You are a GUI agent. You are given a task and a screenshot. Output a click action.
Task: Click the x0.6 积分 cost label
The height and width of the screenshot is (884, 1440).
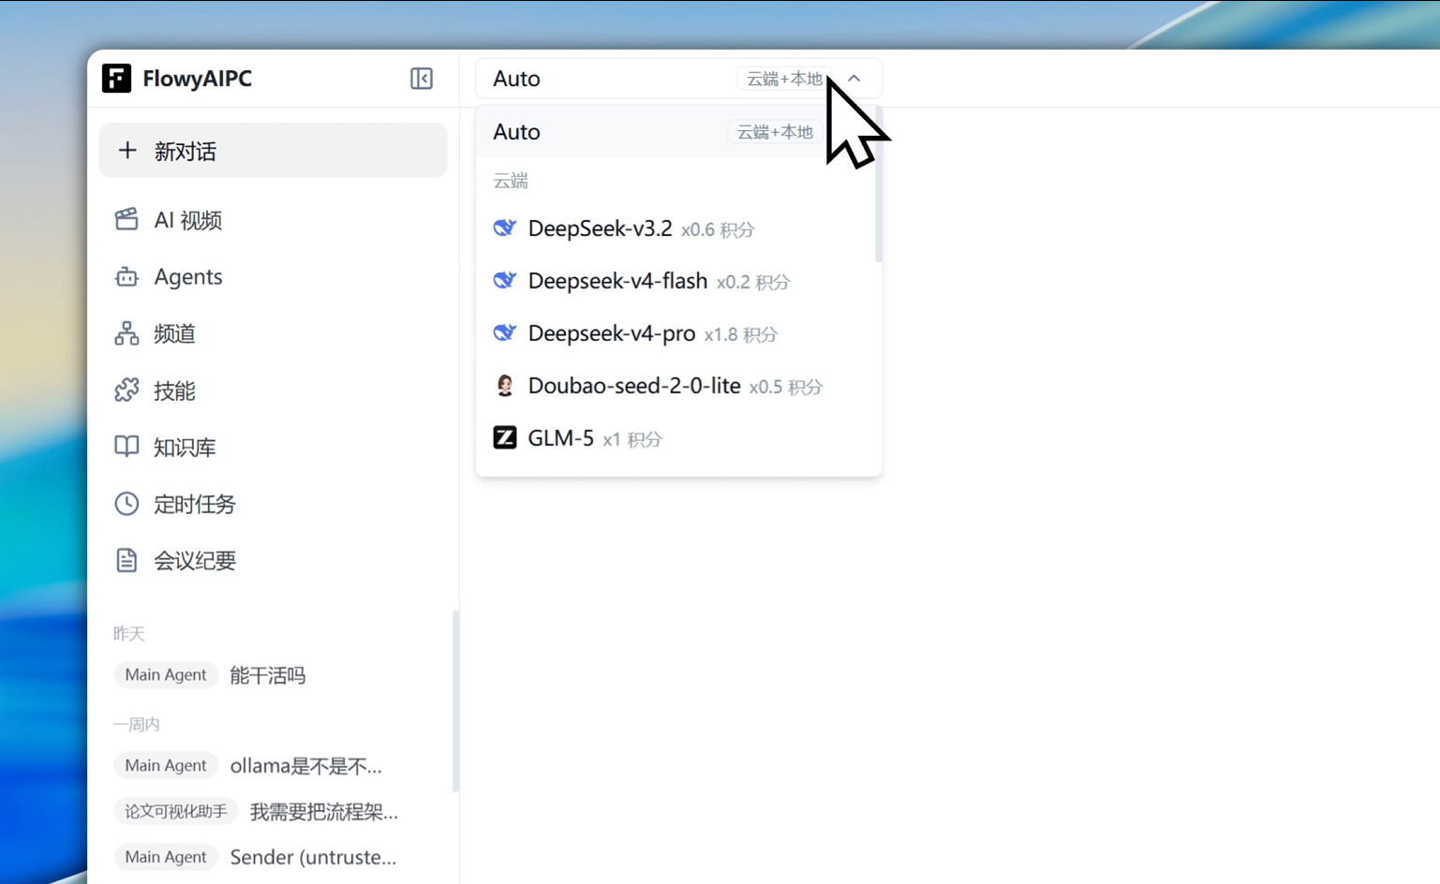pos(718,229)
